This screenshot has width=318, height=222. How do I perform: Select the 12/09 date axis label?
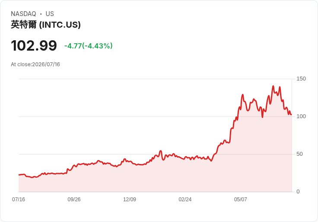click(x=130, y=199)
